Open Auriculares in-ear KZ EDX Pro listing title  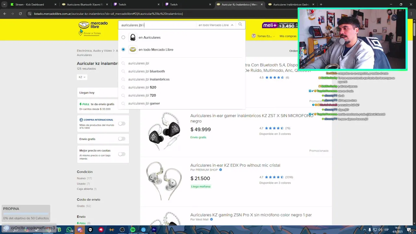[x=235, y=165]
